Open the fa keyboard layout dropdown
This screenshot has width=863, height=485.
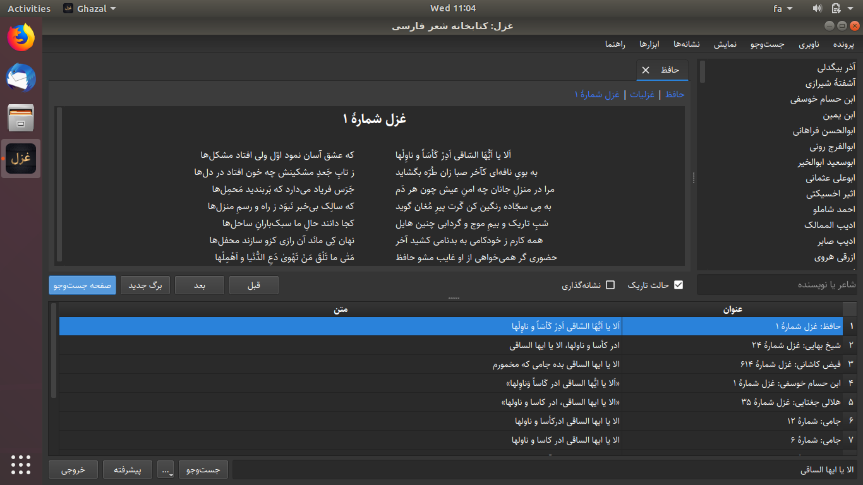click(x=783, y=8)
